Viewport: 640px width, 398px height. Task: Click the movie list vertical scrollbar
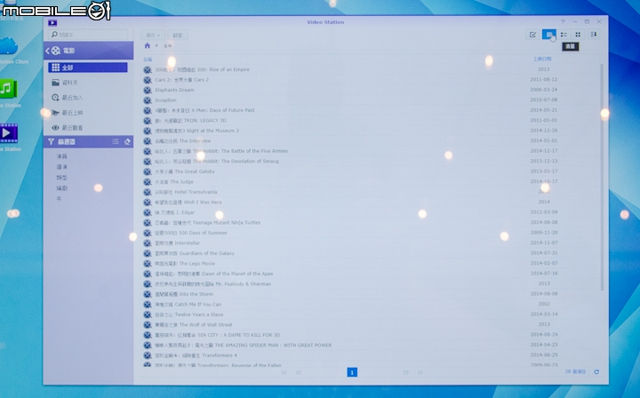(x=602, y=178)
